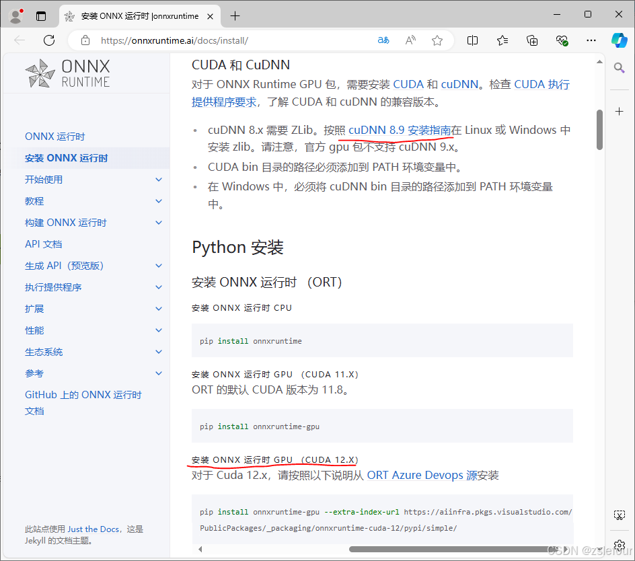Viewport: 635px width, 561px height.
Task: Open a new browser tab
Action: click(x=235, y=16)
